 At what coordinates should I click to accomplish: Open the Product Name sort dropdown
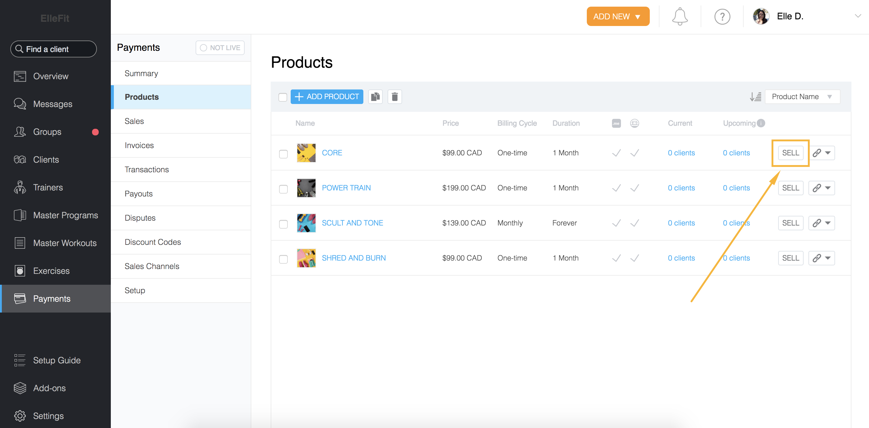pyautogui.click(x=802, y=97)
